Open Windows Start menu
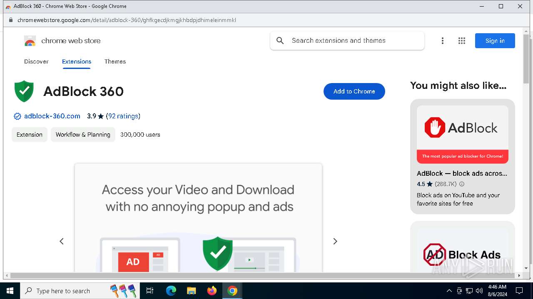Image resolution: width=533 pixels, height=299 pixels. (x=10, y=291)
